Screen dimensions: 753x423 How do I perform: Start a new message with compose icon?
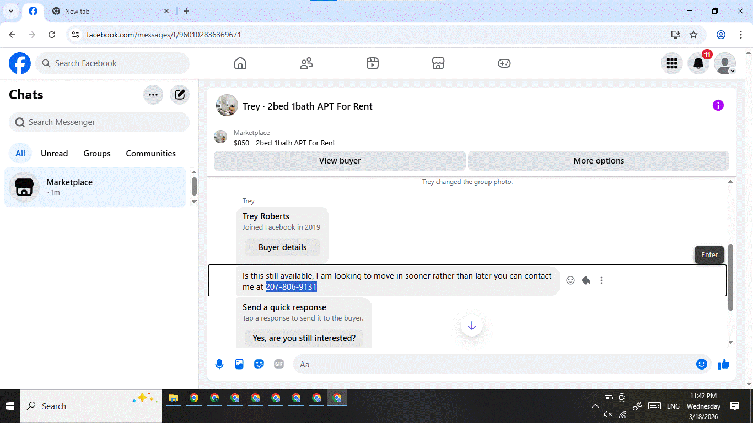click(x=180, y=95)
